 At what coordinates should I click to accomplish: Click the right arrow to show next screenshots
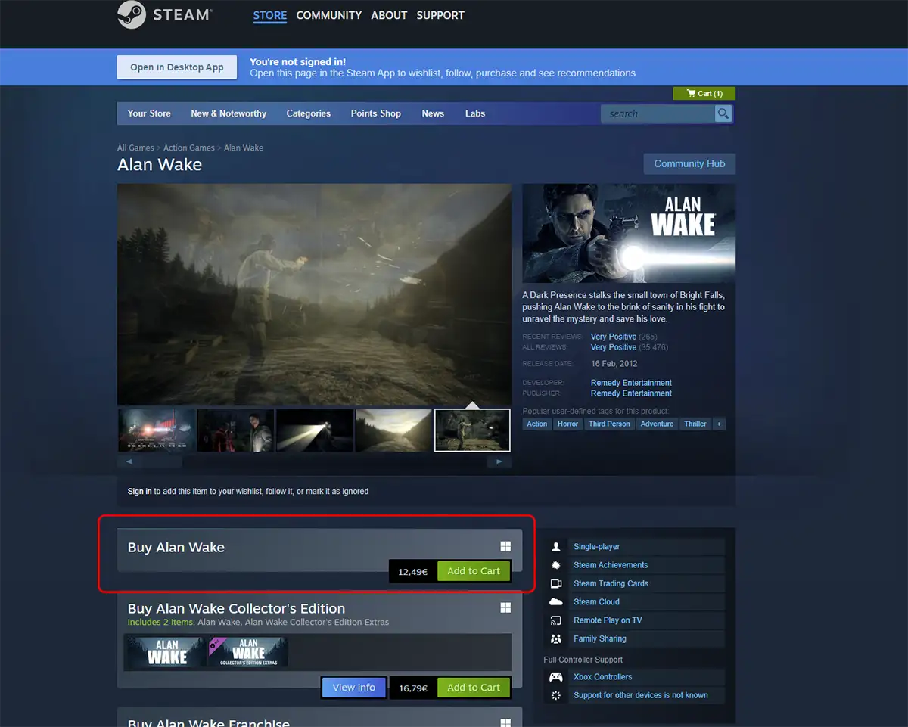click(499, 461)
